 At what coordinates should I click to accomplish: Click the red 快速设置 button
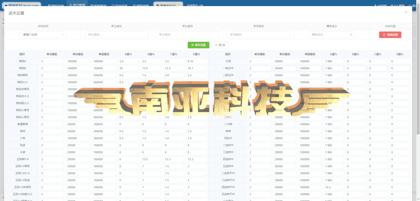[390, 34]
